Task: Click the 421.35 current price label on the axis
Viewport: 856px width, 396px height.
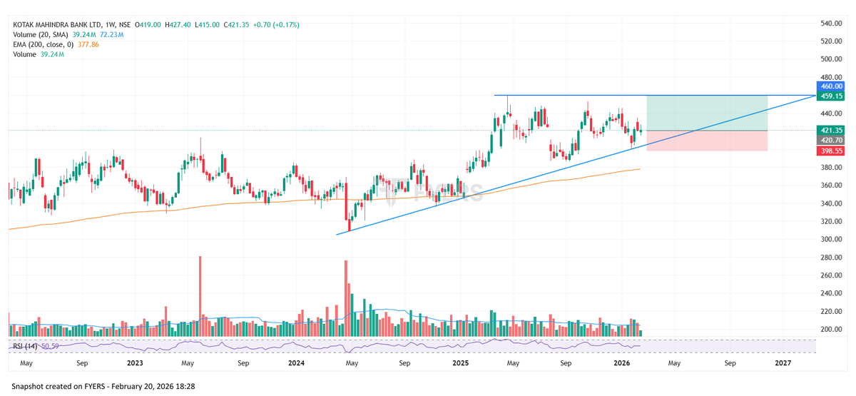Action: pos(830,131)
